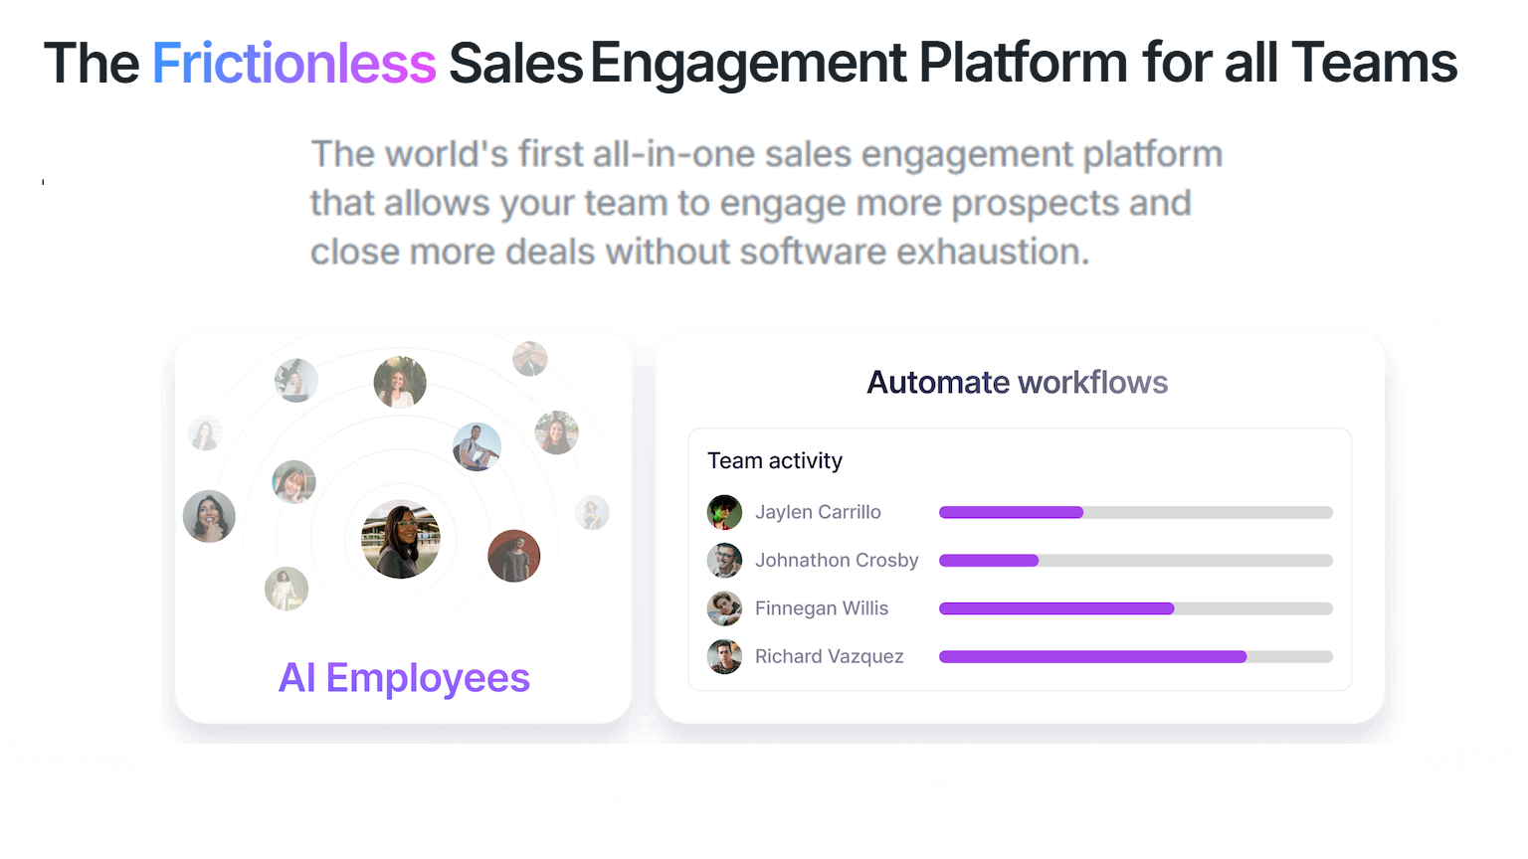Screen dimensions: 1528x859
Task: Select Richard Vazquez's avatar photo
Action: (724, 656)
